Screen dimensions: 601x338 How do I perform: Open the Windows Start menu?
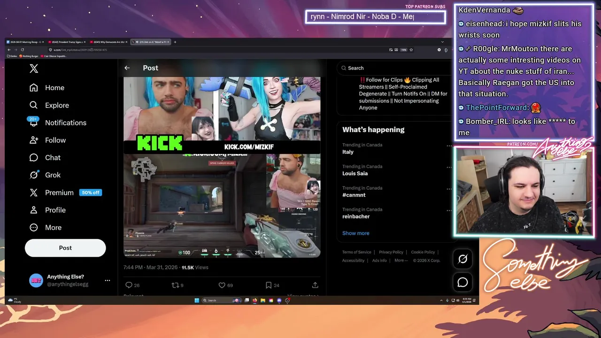[197, 300]
